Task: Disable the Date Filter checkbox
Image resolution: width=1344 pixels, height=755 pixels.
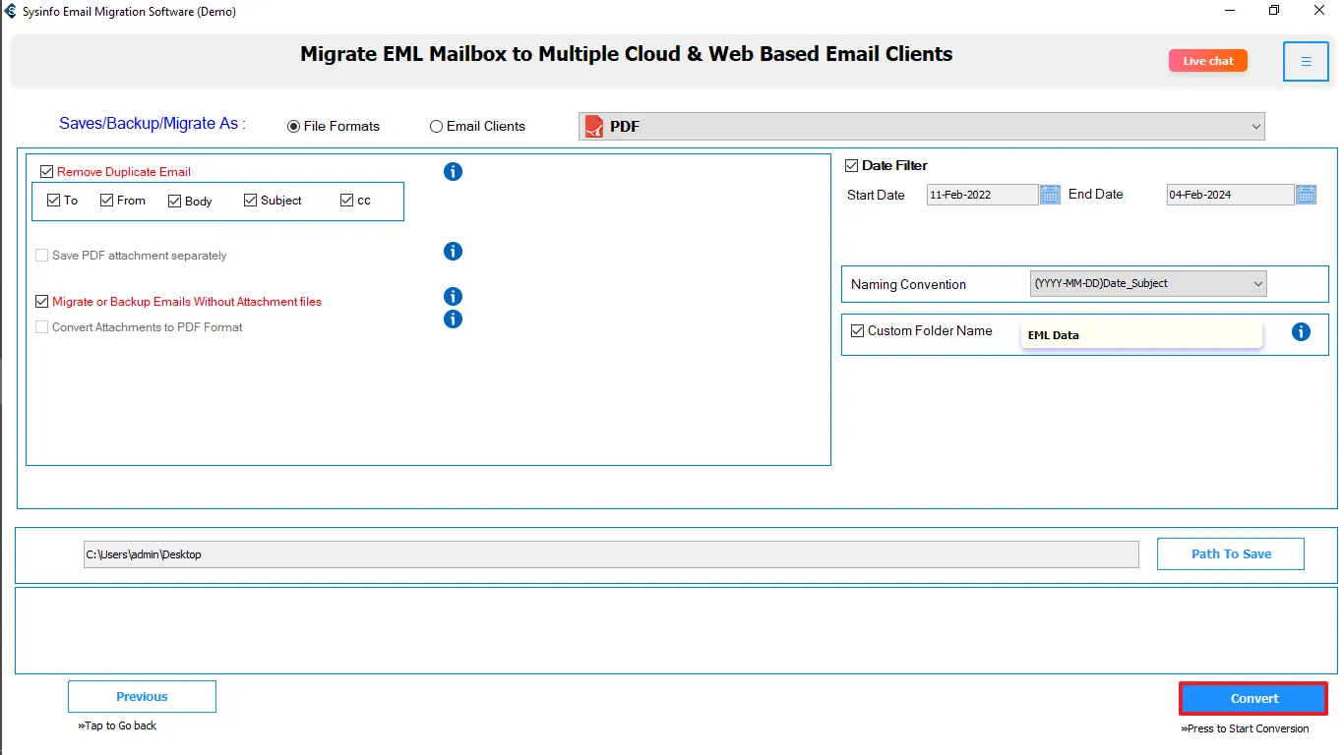Action: [x=852, y=166]
